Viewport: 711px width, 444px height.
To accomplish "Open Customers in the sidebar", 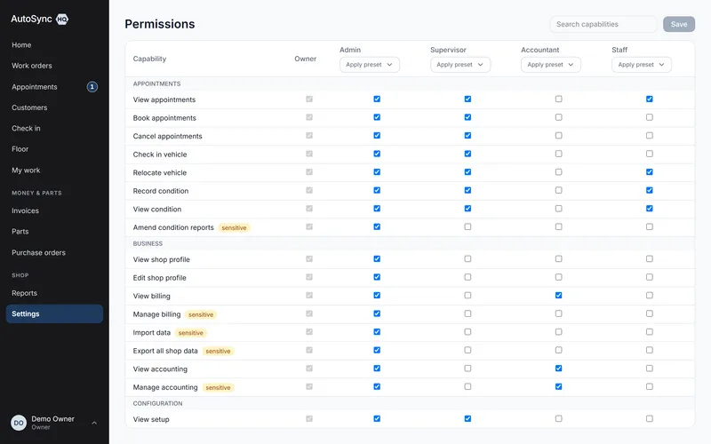I will (x=54, y=107).
